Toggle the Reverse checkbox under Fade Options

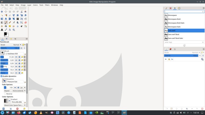tap(5, 94)
